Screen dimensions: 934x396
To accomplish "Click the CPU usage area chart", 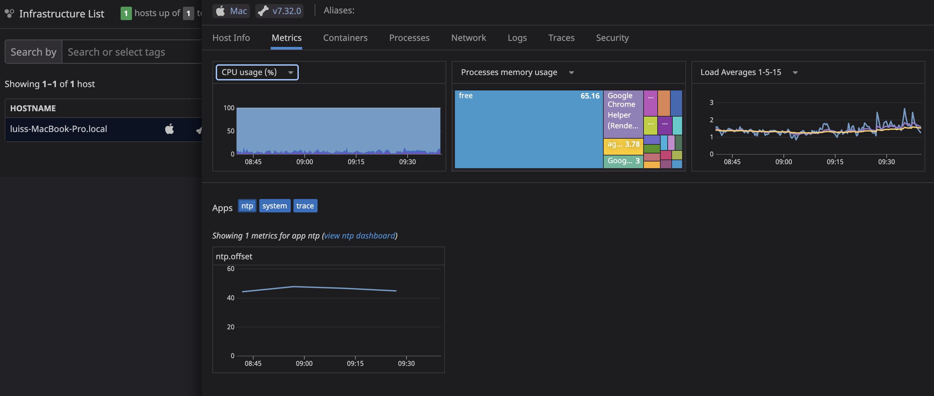I will (339, 131).
